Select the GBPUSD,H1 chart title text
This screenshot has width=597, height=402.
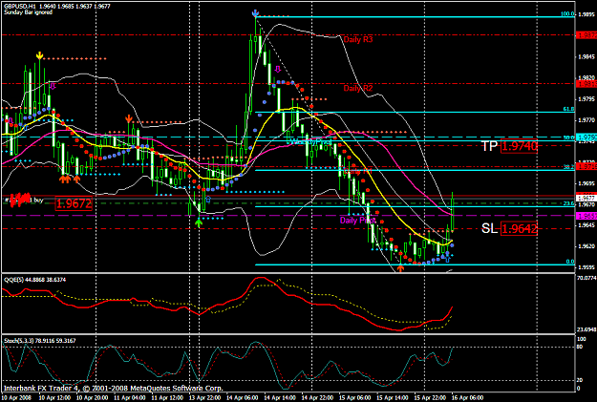[x=57, y=6]
